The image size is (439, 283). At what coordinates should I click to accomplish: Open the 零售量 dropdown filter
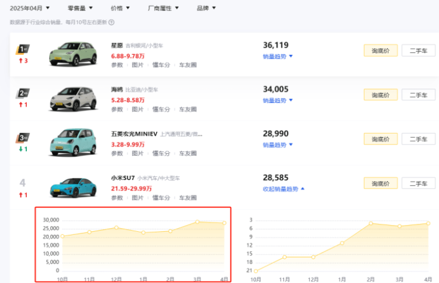[80, 8]
